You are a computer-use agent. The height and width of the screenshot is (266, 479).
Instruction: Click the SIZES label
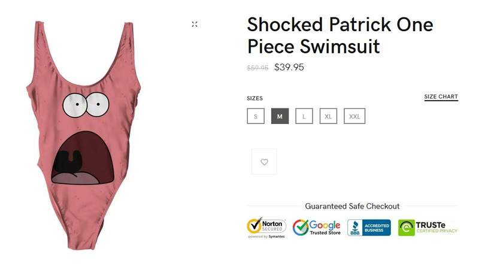[255, 98]
